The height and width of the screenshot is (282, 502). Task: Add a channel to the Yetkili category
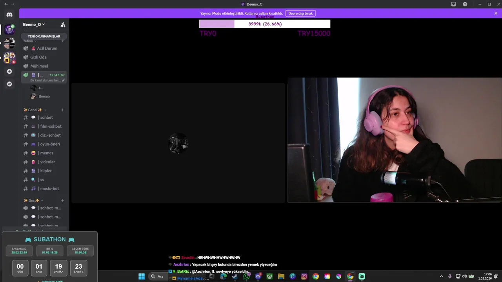pyautogui.click(x=62, y=41)
